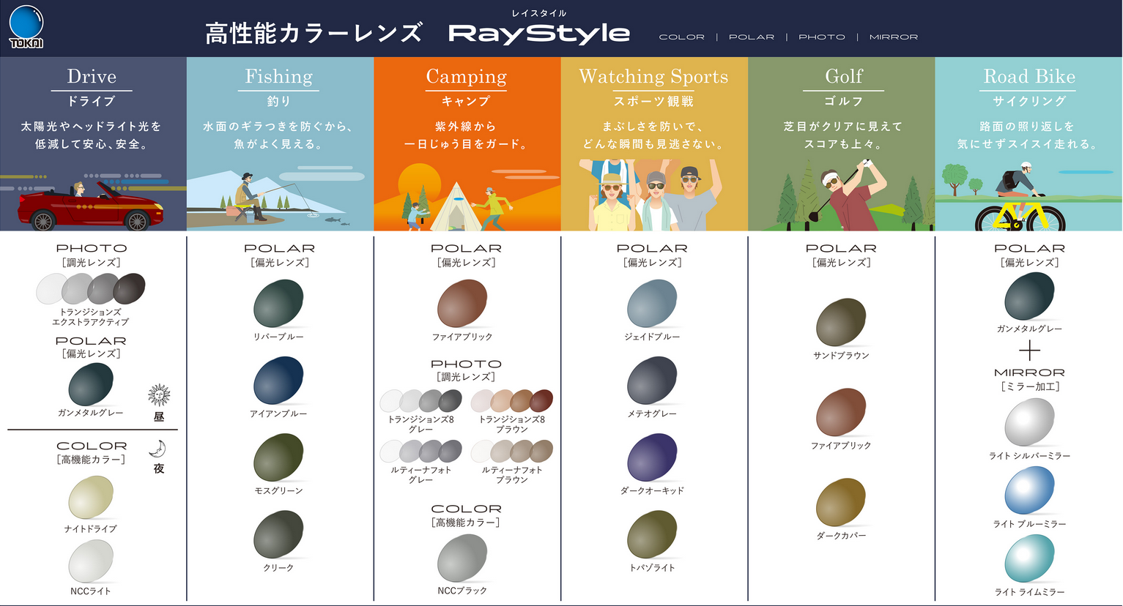This screenshot has height=606, width=1123.
Task: Click the 高性能カラーレンズ heading text
Action: pos(314,33)
